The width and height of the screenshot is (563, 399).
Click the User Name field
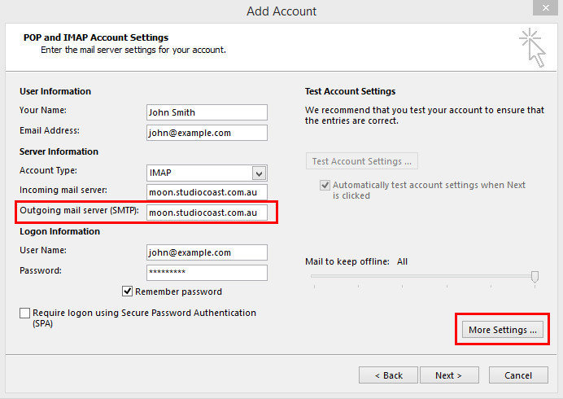click(207, 252)
